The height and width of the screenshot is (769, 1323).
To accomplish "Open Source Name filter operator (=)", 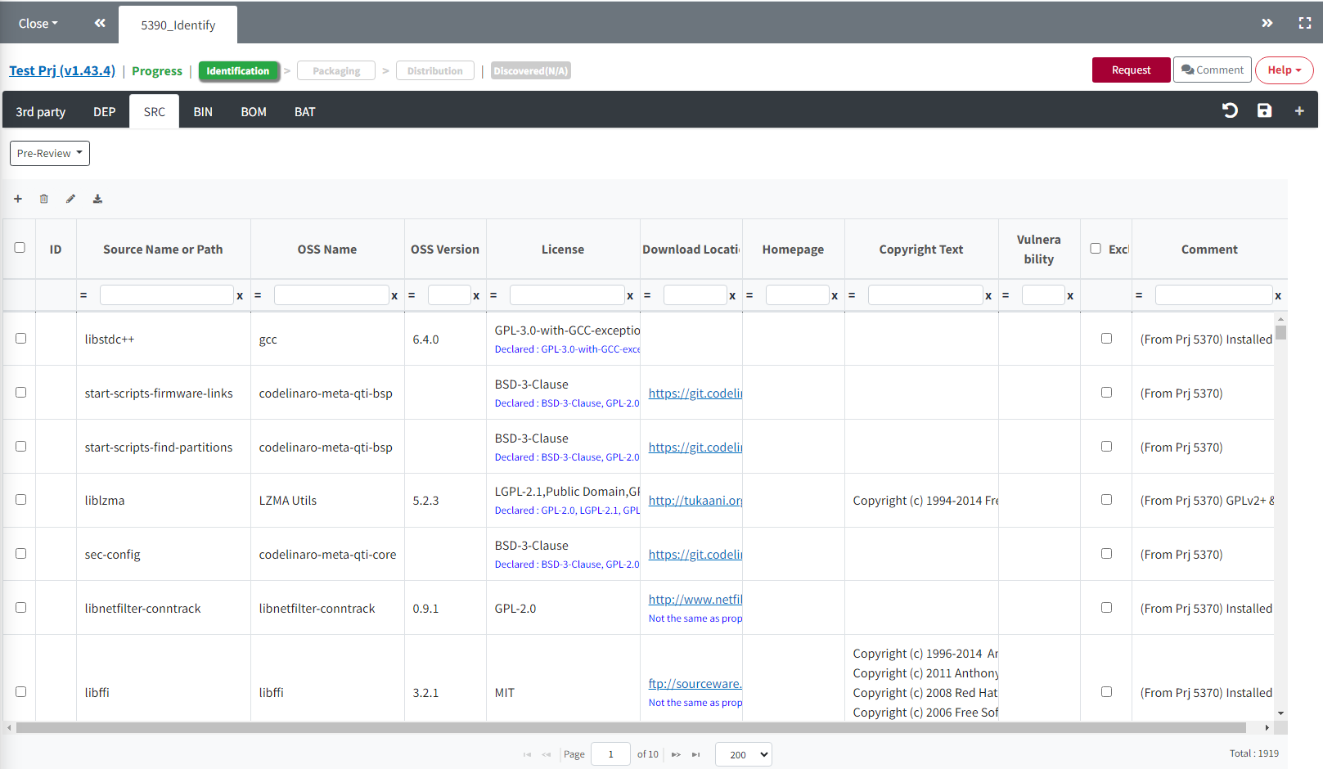I will click(83, 295).
